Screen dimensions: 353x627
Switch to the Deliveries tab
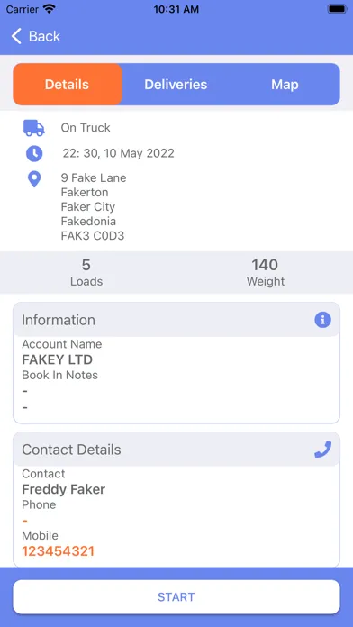click(x=176, y=85)
